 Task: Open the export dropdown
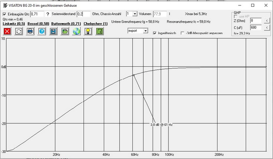pyautogui.click(x=146, y=31)
